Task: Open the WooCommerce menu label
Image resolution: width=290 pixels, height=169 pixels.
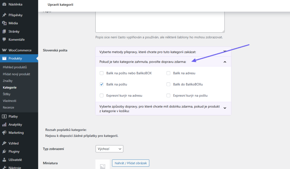Action: pyautogui.click(x=20, y=50)
